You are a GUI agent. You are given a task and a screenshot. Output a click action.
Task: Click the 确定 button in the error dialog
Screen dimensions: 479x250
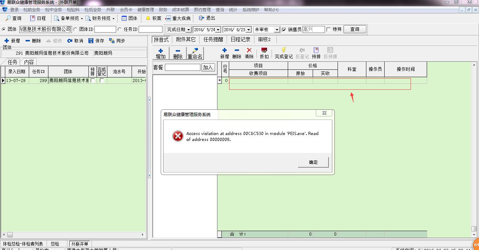tap(313, 162)
